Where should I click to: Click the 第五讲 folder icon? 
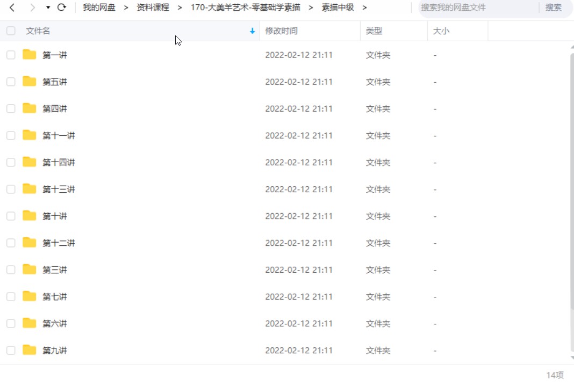coord(29,81)
